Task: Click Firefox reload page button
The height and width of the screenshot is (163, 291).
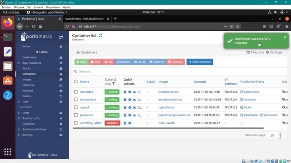Action: coord(34,26)
